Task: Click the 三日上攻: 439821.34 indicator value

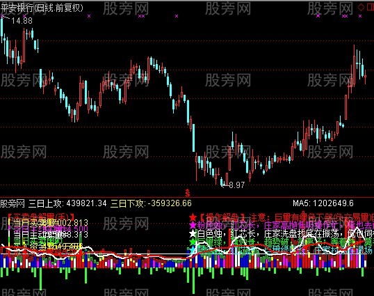Action: click(x=67, y=203)
